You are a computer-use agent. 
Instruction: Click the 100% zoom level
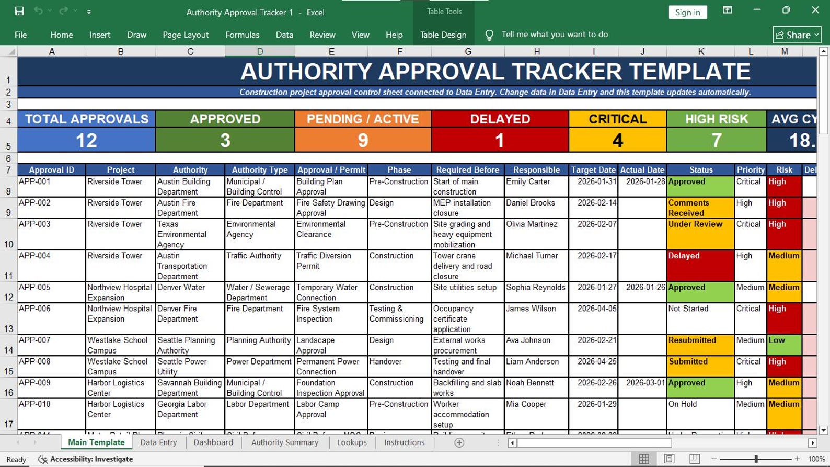click(816, 459)
